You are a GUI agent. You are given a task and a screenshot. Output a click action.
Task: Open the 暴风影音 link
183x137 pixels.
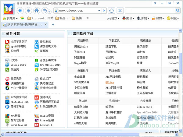point(142,47)
